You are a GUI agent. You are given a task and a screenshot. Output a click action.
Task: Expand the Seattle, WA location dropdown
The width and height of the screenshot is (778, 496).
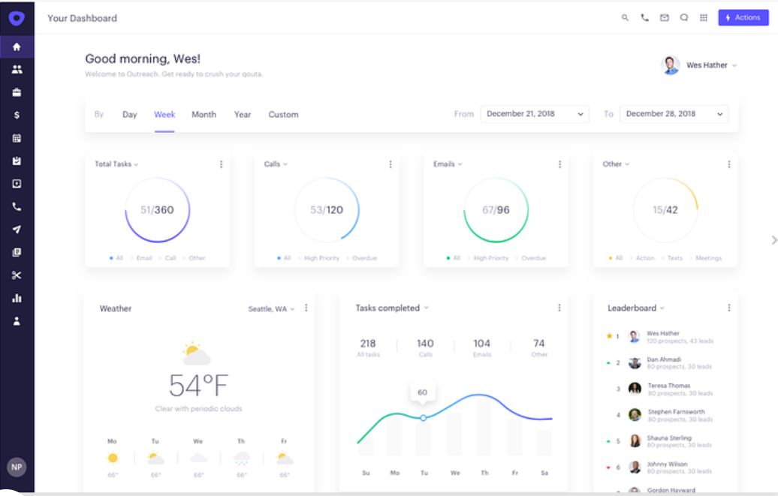pos(271,308)
